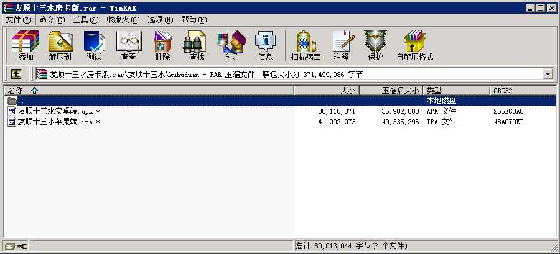This screenshot has height=254, width=560.
Task: Open the File (文件) menu
Action: coord(19,20)
